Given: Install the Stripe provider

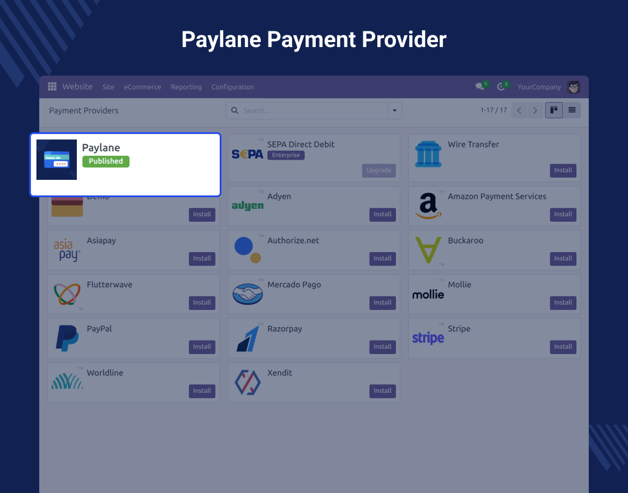Looking at the screenshot, I should pyautogui.click(x=563, y=347).
